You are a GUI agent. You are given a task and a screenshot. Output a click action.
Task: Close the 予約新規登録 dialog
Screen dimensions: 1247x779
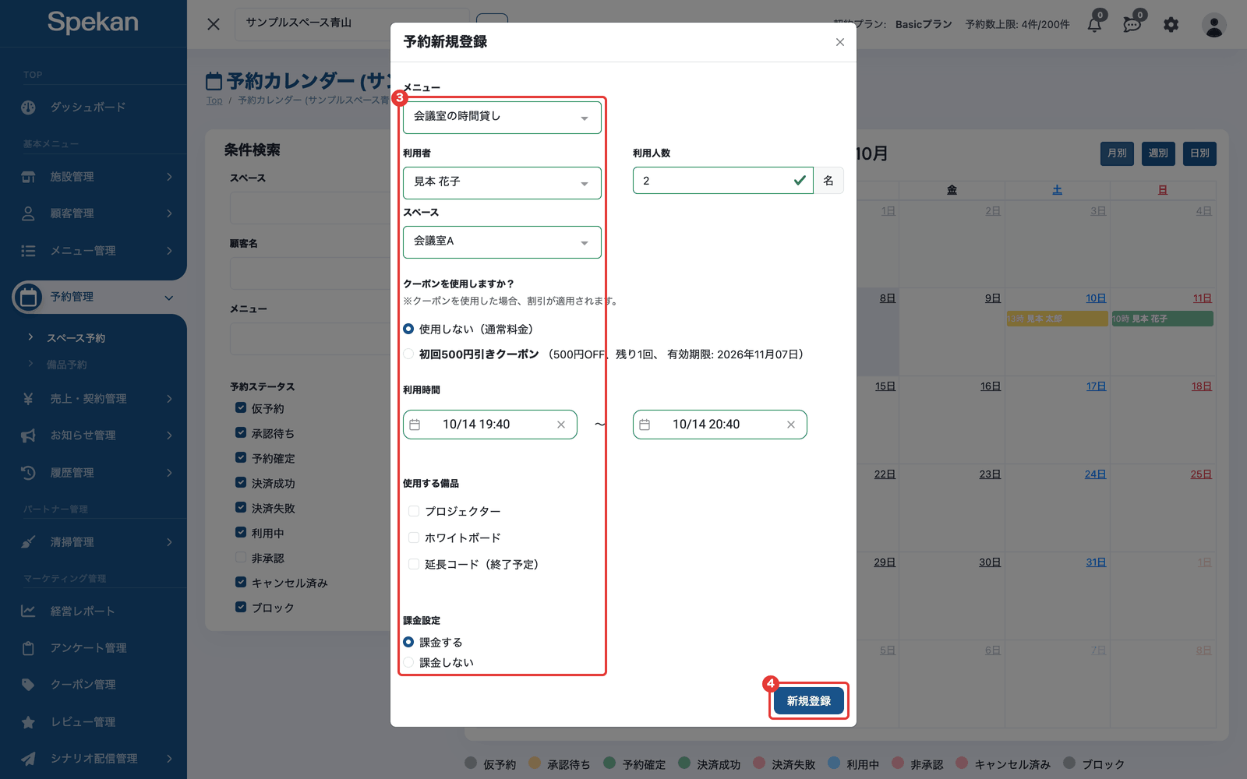839,42
